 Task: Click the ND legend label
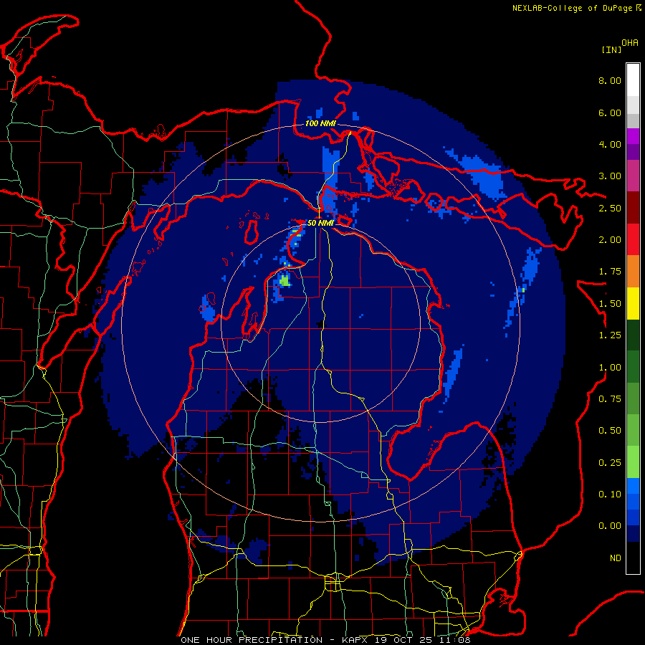[616, 558]
